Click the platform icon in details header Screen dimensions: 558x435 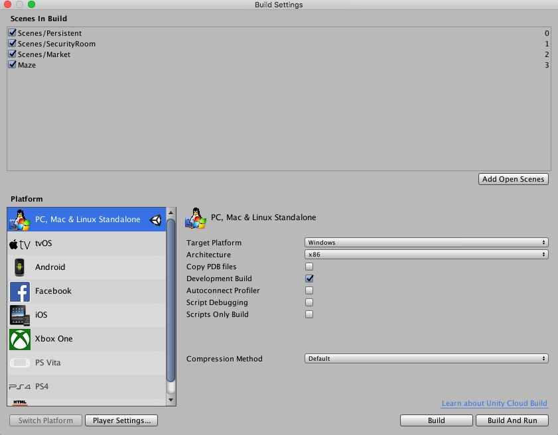(x=196, y=218)
